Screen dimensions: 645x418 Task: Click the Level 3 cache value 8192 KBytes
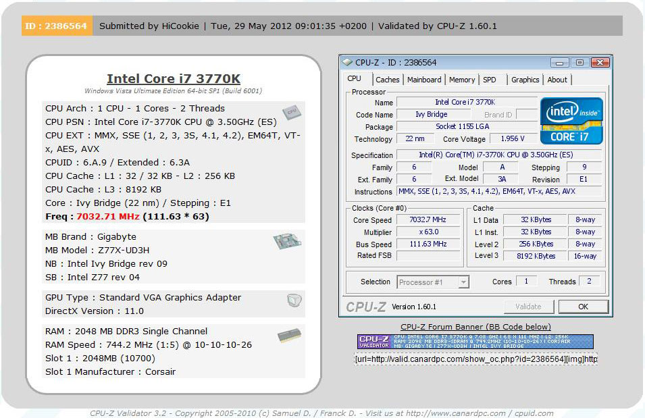[535, 256]
